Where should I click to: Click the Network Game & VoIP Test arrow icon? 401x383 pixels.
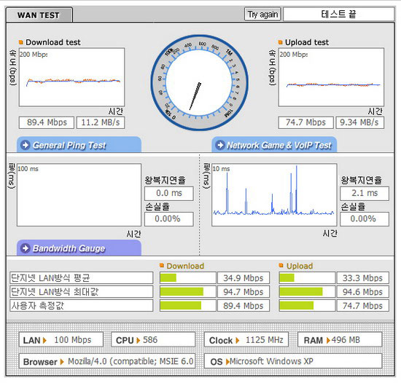click(220, 145)
